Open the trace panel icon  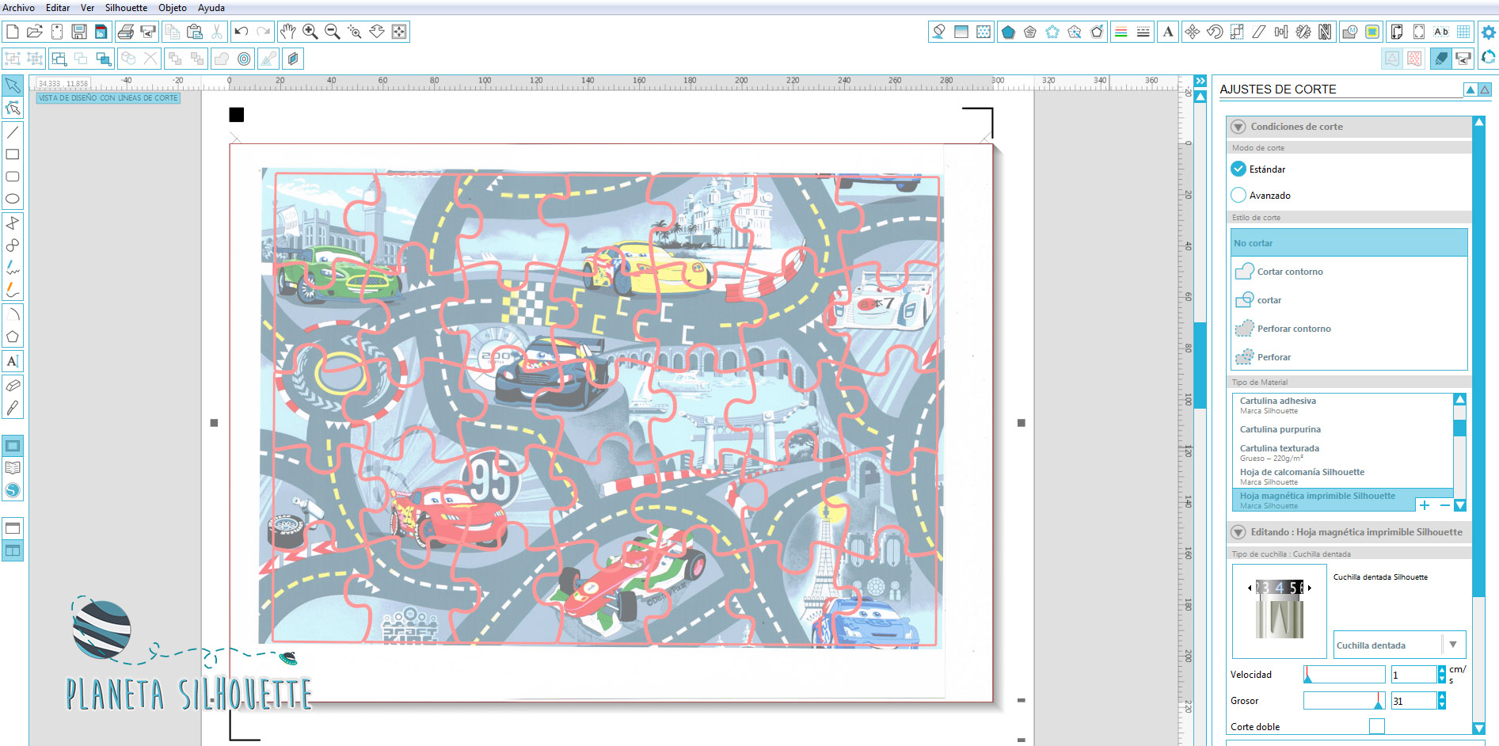pyautogui.click(x=1372, y=32)
